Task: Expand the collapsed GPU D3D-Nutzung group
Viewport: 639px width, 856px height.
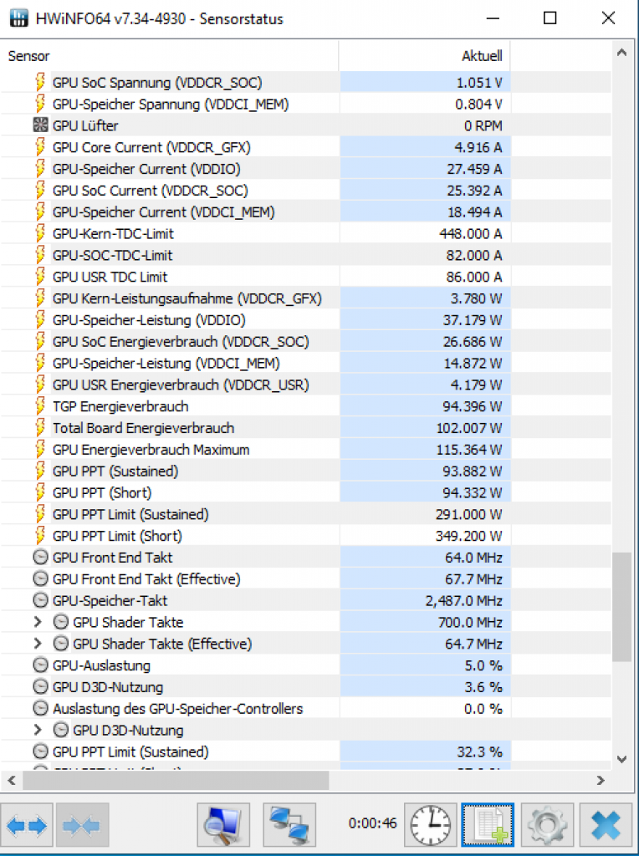Action: pyautogui.click(x=37, y=730)
